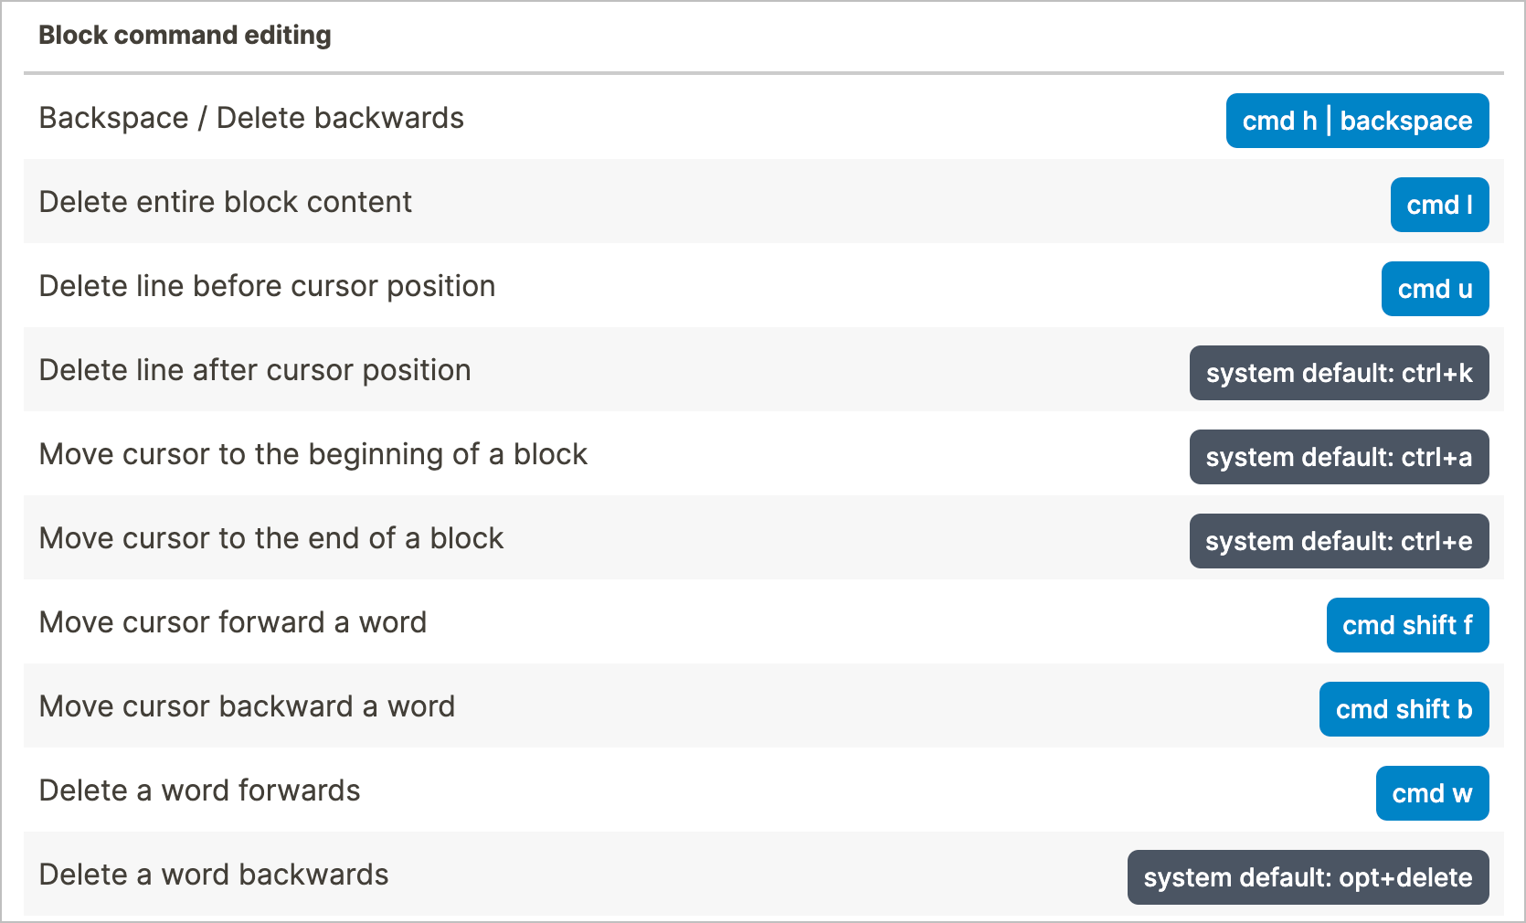Open the system default ctrl+k shortcut editor
This screenshot has height=923, width=1526.
1339,373
